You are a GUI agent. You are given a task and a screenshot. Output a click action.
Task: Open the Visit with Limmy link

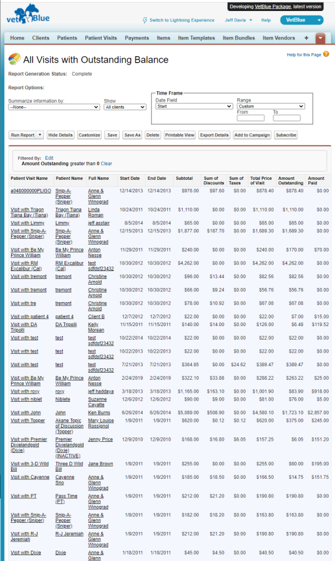pos(27,223)
